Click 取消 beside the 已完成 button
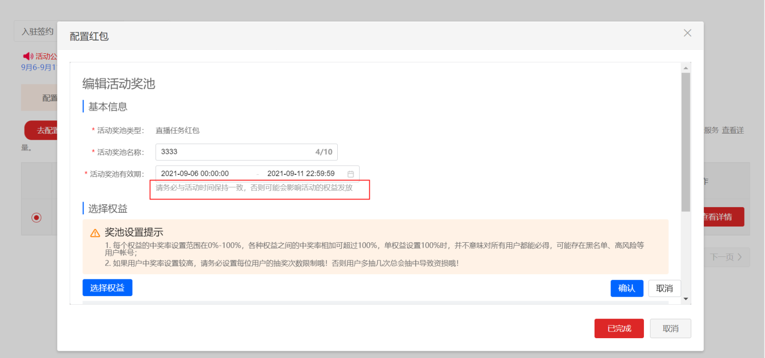The image size is (765, 358). click(670, 329)
